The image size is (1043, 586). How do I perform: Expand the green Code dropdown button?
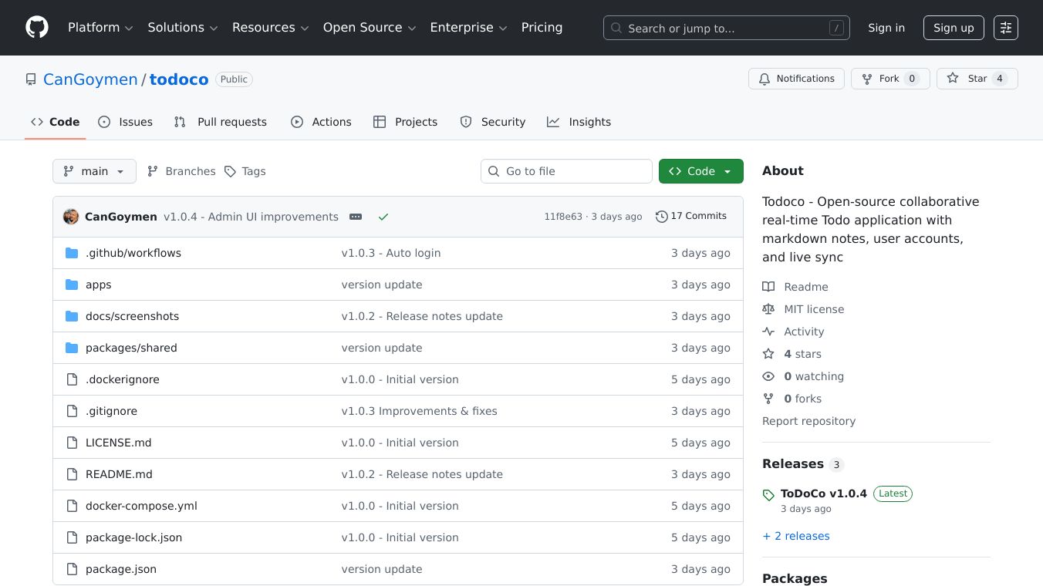[700, 171]
